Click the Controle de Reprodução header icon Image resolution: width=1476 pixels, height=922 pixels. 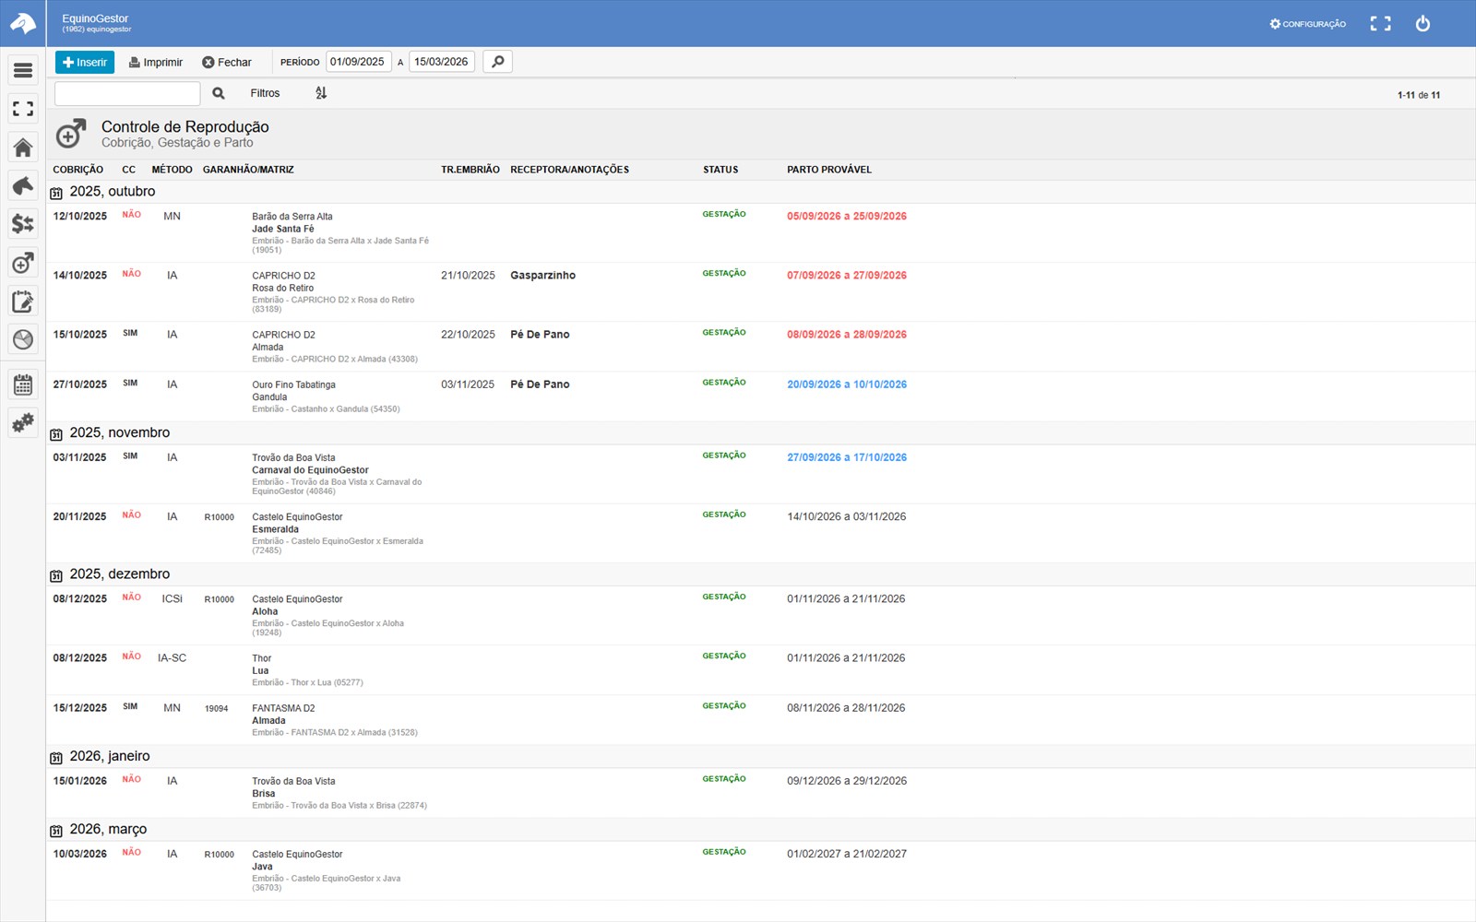pyautogui.click(x=71, y=134)
